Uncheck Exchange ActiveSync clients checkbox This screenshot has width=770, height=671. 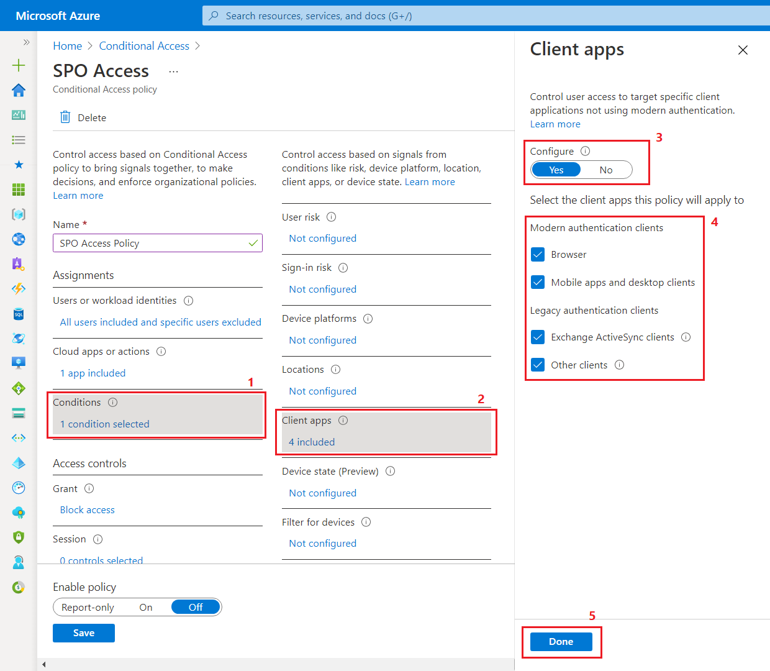(x=538, y=337)
